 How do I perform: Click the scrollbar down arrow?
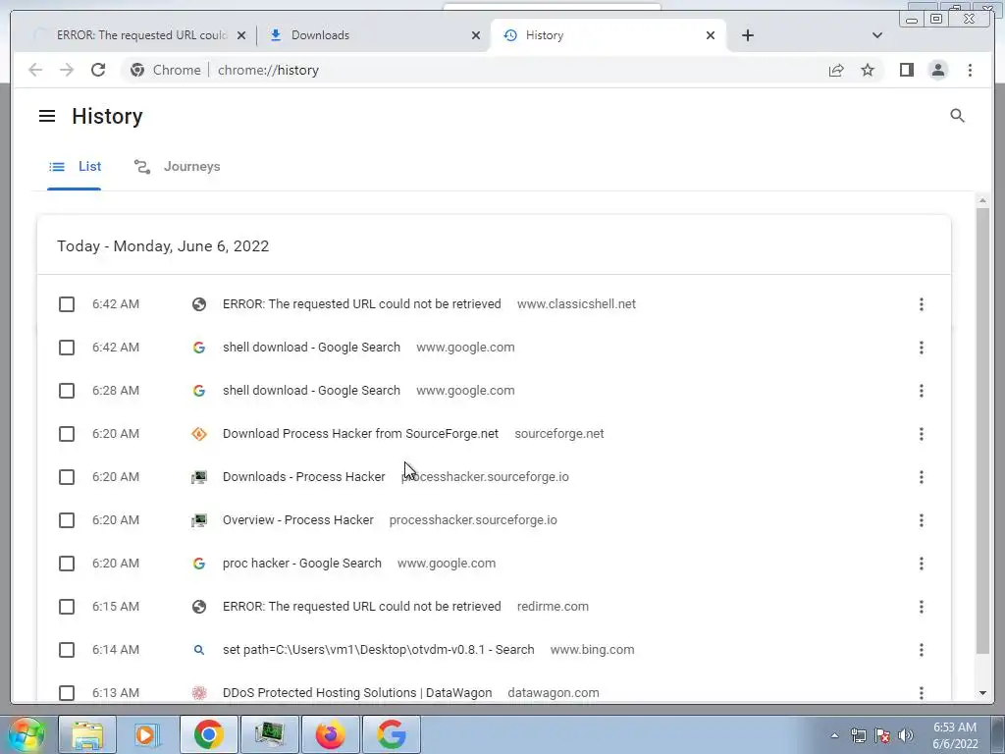[x=982, y=693]
